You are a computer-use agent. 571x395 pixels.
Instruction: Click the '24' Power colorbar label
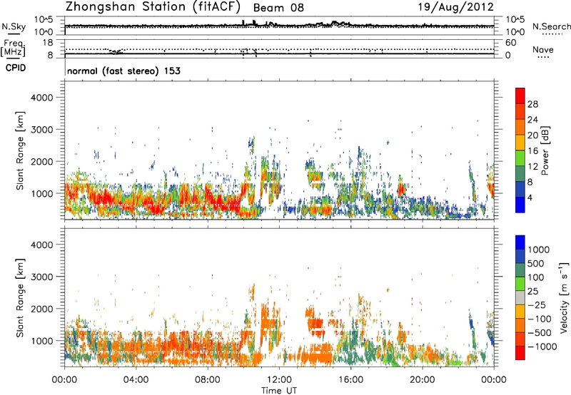coord(532,120)
